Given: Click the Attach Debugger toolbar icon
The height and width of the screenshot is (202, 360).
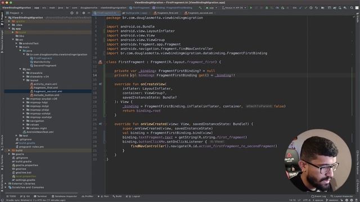Looking at the screenshot, I should point(282,8).
